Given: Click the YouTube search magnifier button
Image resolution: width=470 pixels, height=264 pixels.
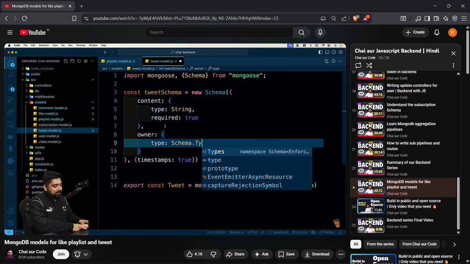Looking at the screenshot, I should click(x=301, y=32).
